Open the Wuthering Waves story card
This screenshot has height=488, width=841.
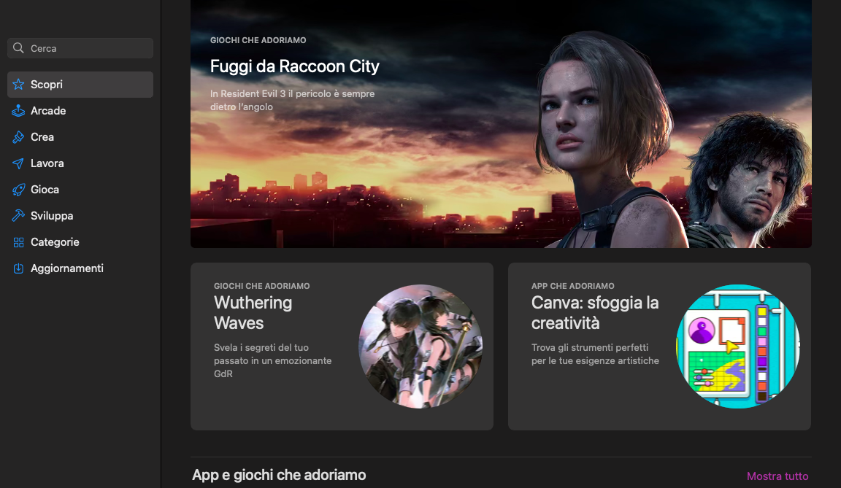tap(342, 346)
